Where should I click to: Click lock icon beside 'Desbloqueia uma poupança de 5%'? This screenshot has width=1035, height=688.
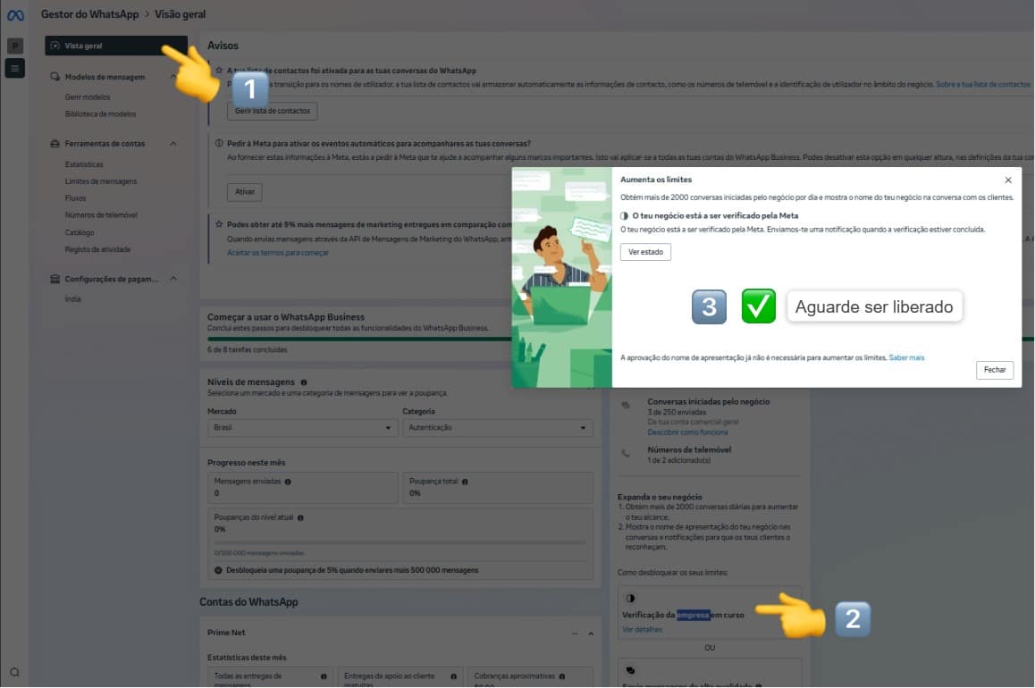click(218, 570)
